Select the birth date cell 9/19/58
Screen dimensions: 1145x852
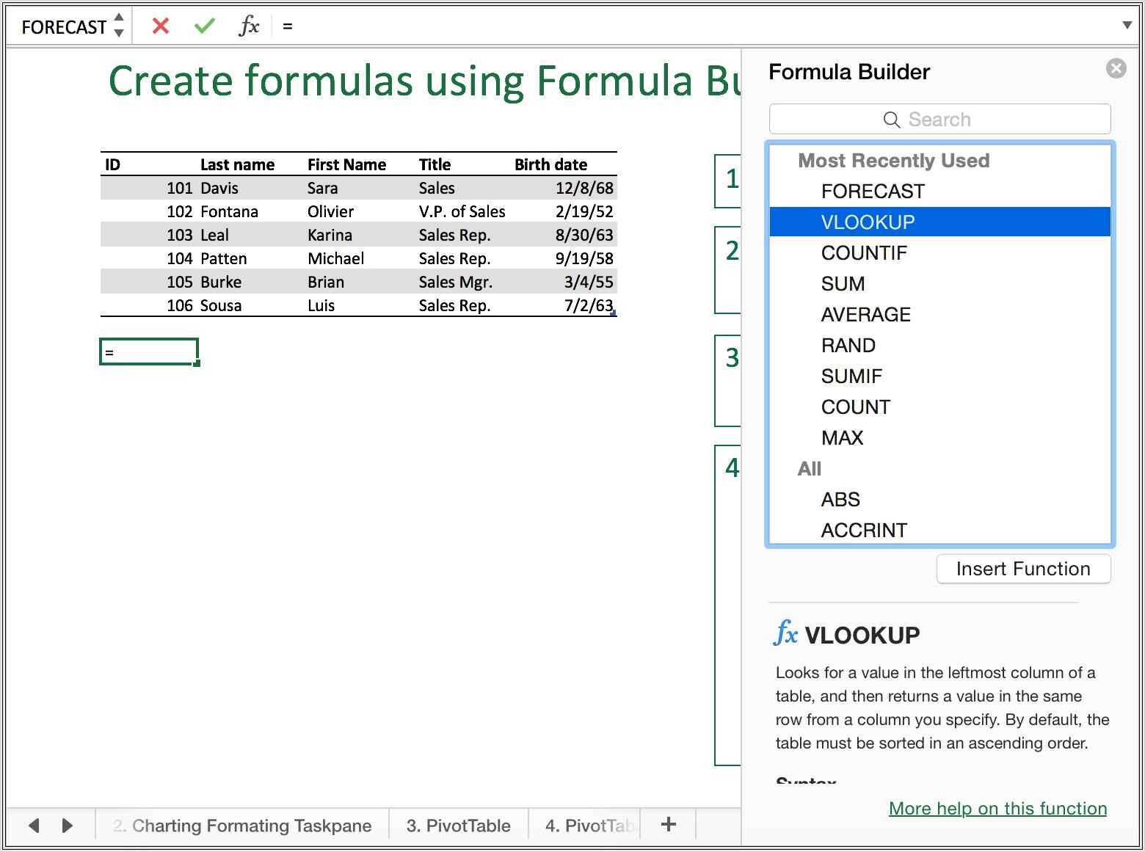point(584,258)
